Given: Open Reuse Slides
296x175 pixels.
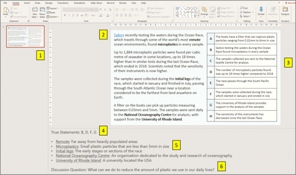Looking at the screenshot, I should (x=42, y=13).
